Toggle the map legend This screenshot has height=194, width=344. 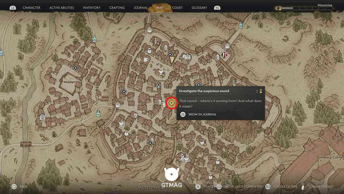click(x=317, y=186)
